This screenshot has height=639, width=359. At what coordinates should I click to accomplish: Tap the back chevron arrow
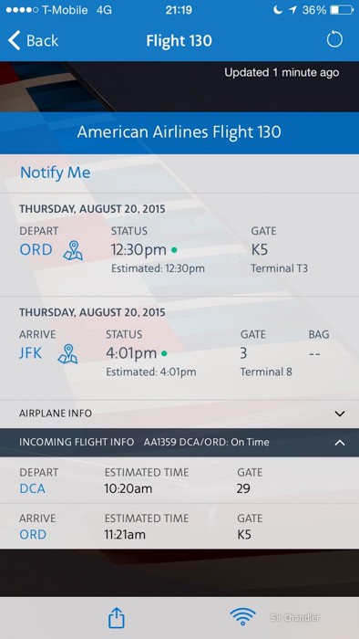(14, 41)
